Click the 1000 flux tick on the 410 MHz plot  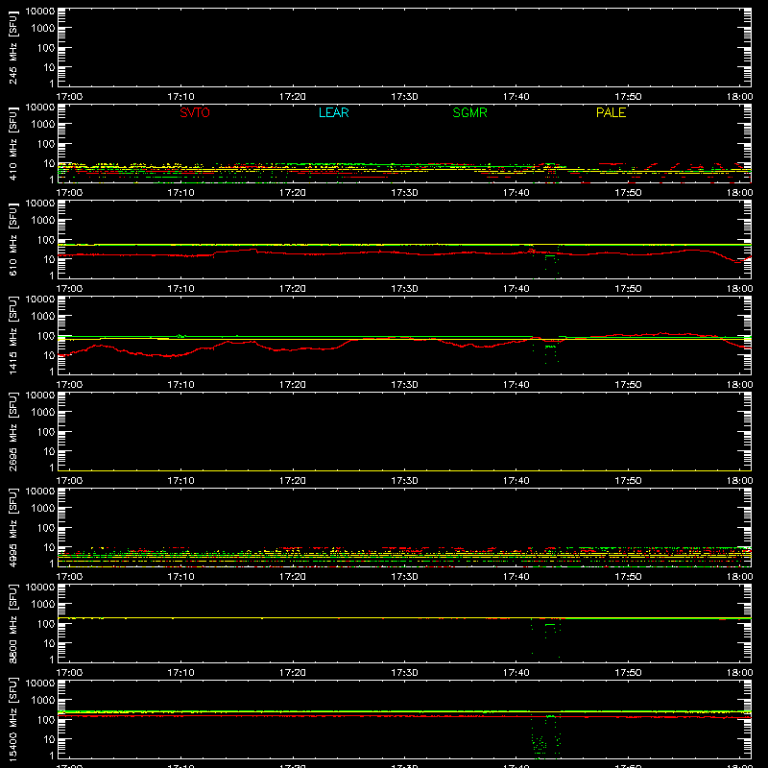43,125
